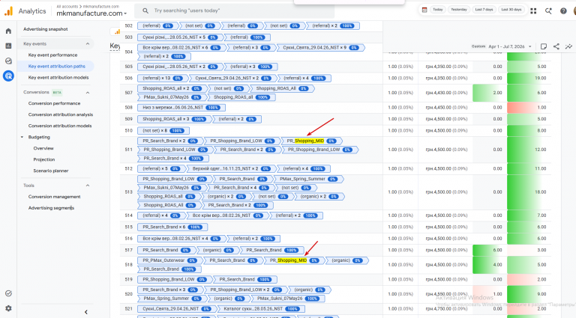576x318 pixels.
Task: Open the Apr 1 - Jul 7 date range dropdown
Action: pyautogui.click(x=510, y=46)
